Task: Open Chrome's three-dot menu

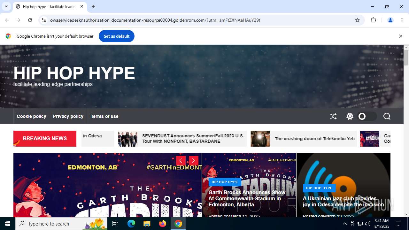Action: click(402, 20)
